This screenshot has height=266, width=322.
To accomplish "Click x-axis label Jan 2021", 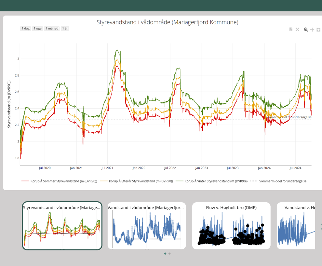I will point(76,168).
